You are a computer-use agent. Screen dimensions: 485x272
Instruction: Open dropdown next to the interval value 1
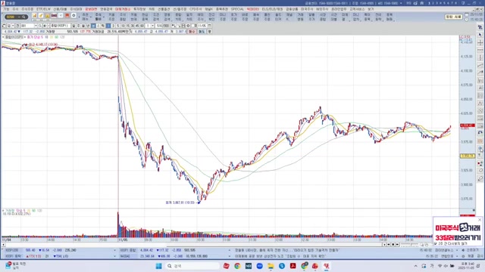pos(152,26)
